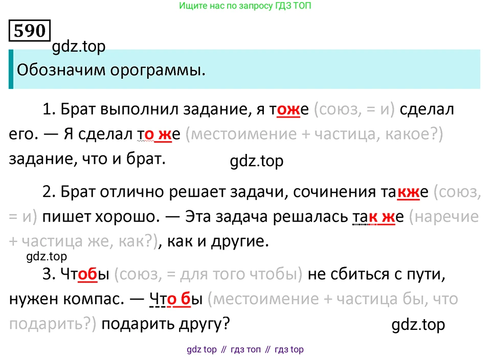This screenshot has height=357, width=491.
Task: Open the green 'Ищите нас по запросу ГДЗ ТОП' banner
Action: click(x=245, y=6)
